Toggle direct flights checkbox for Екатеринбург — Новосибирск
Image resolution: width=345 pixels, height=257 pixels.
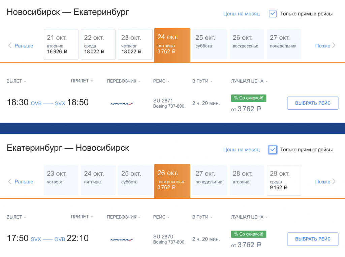pos(273,150)
